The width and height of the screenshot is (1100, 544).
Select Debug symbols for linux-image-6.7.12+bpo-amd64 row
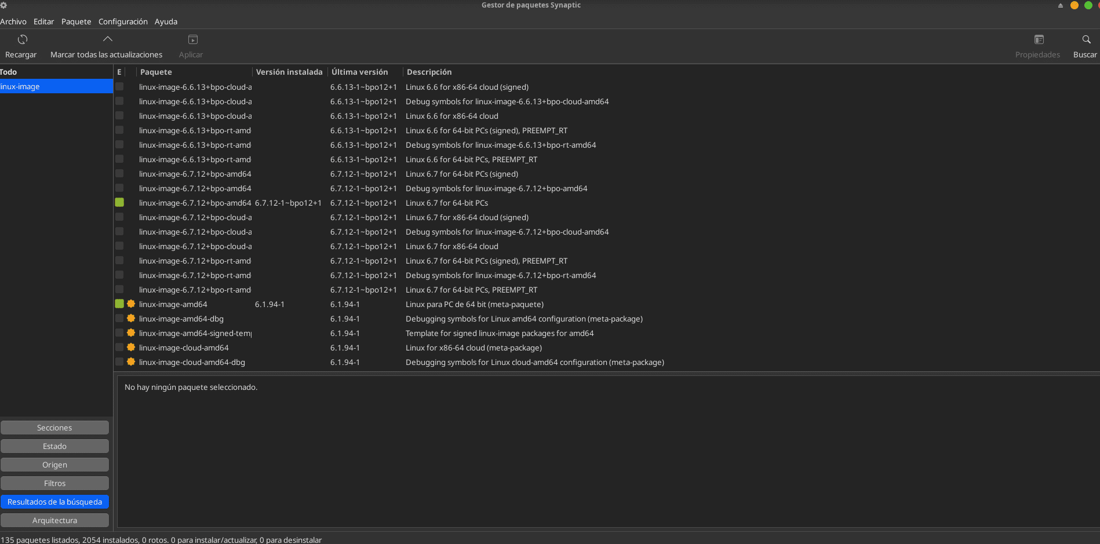(607, 188)
